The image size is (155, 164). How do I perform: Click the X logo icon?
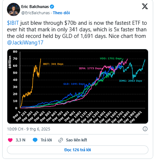145,6
